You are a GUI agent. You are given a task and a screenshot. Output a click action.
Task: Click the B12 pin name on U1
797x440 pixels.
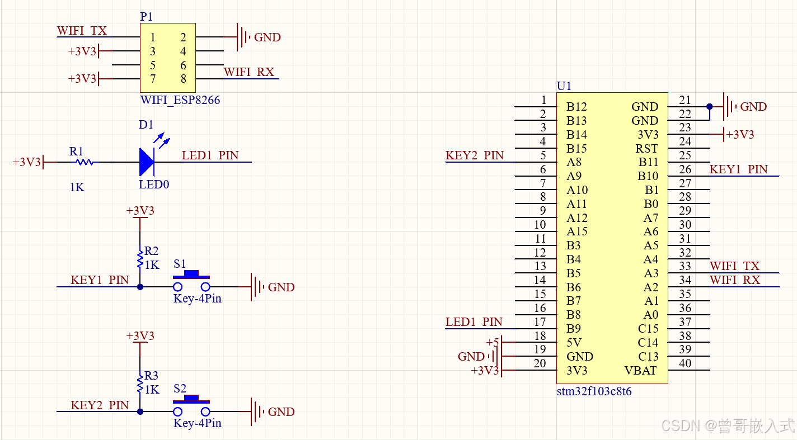tap(576, 107)
